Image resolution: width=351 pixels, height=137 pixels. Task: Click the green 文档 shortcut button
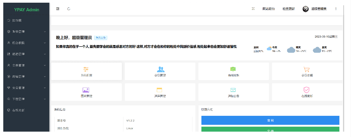point(270,129)
